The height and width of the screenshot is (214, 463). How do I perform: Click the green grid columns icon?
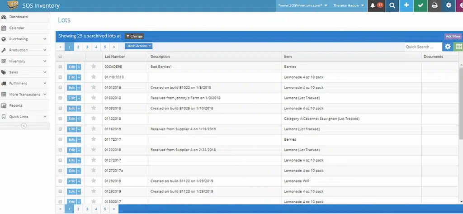pyautogui.click(x=458, y=47)
